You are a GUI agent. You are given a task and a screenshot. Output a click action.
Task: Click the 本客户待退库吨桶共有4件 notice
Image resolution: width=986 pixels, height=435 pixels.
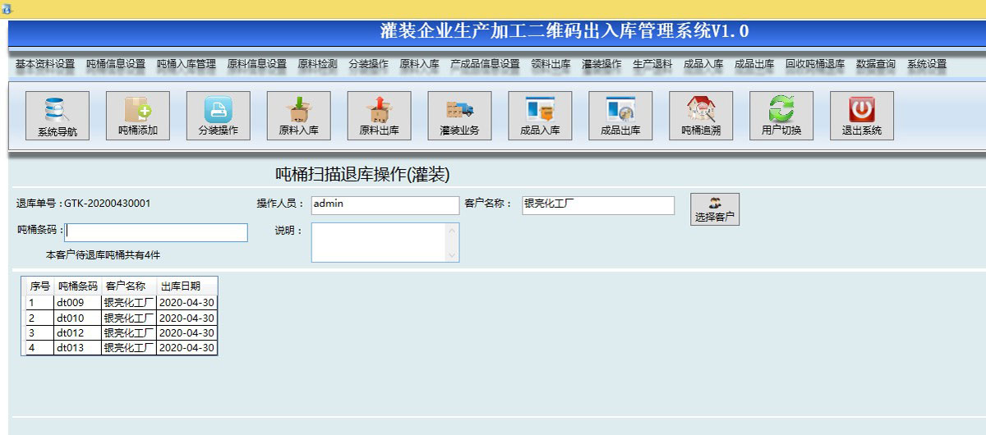[103, 255]
